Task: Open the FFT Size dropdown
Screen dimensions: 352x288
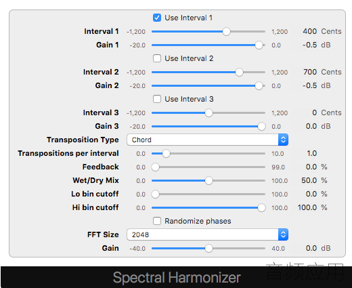Action: coord(207,234)
